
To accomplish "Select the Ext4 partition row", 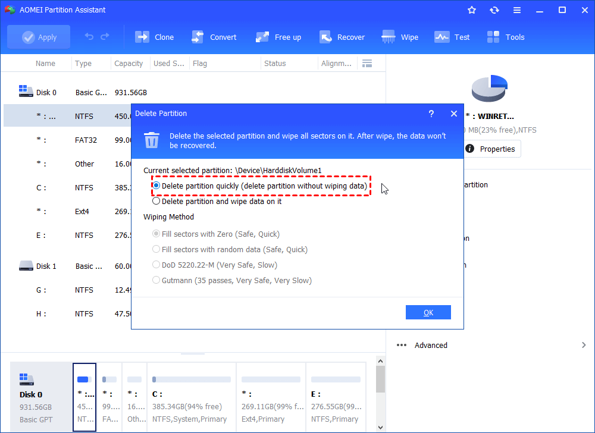I will [x=68, y=212].
